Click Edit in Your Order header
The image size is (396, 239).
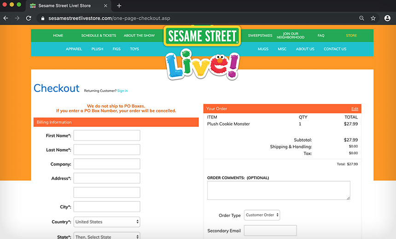(x=355, y=109)
